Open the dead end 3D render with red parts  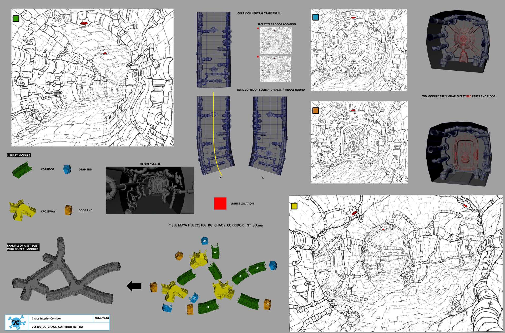(x=458, y=41)
